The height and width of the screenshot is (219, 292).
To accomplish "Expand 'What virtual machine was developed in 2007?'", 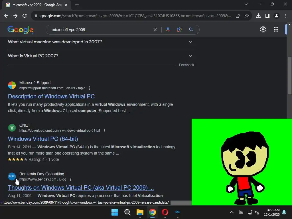I will (101, 42).
